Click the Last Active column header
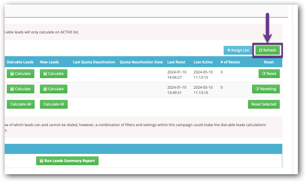306x182 pixels. [x=203, y=62]
